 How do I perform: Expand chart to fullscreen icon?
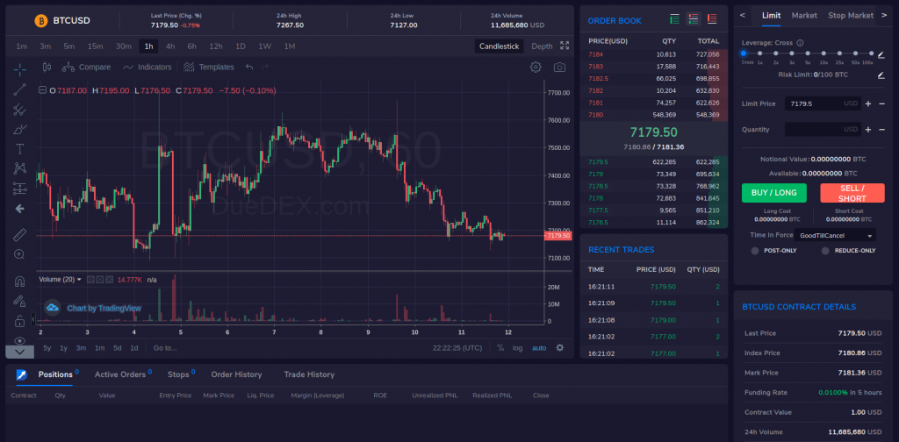point(565,46)
